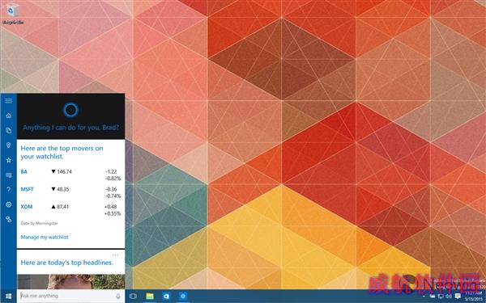Open the Recycle Bin desktop icon
The image size is (486, 303).
pos(13,14)
